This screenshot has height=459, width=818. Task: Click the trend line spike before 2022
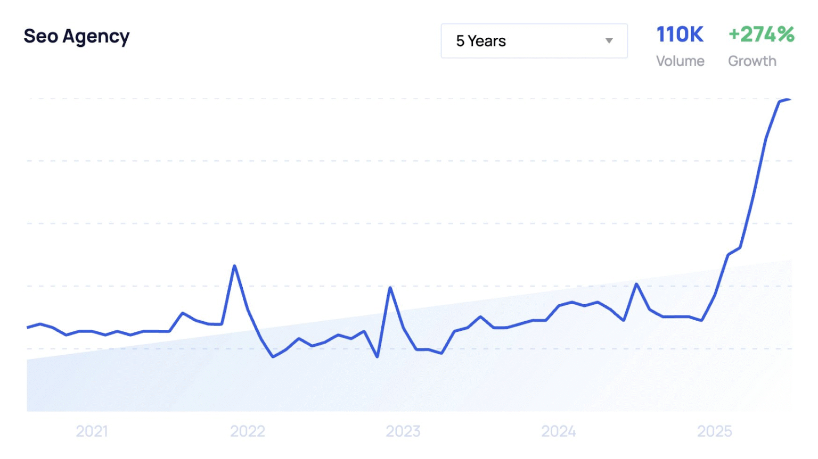tap(234, 266)
